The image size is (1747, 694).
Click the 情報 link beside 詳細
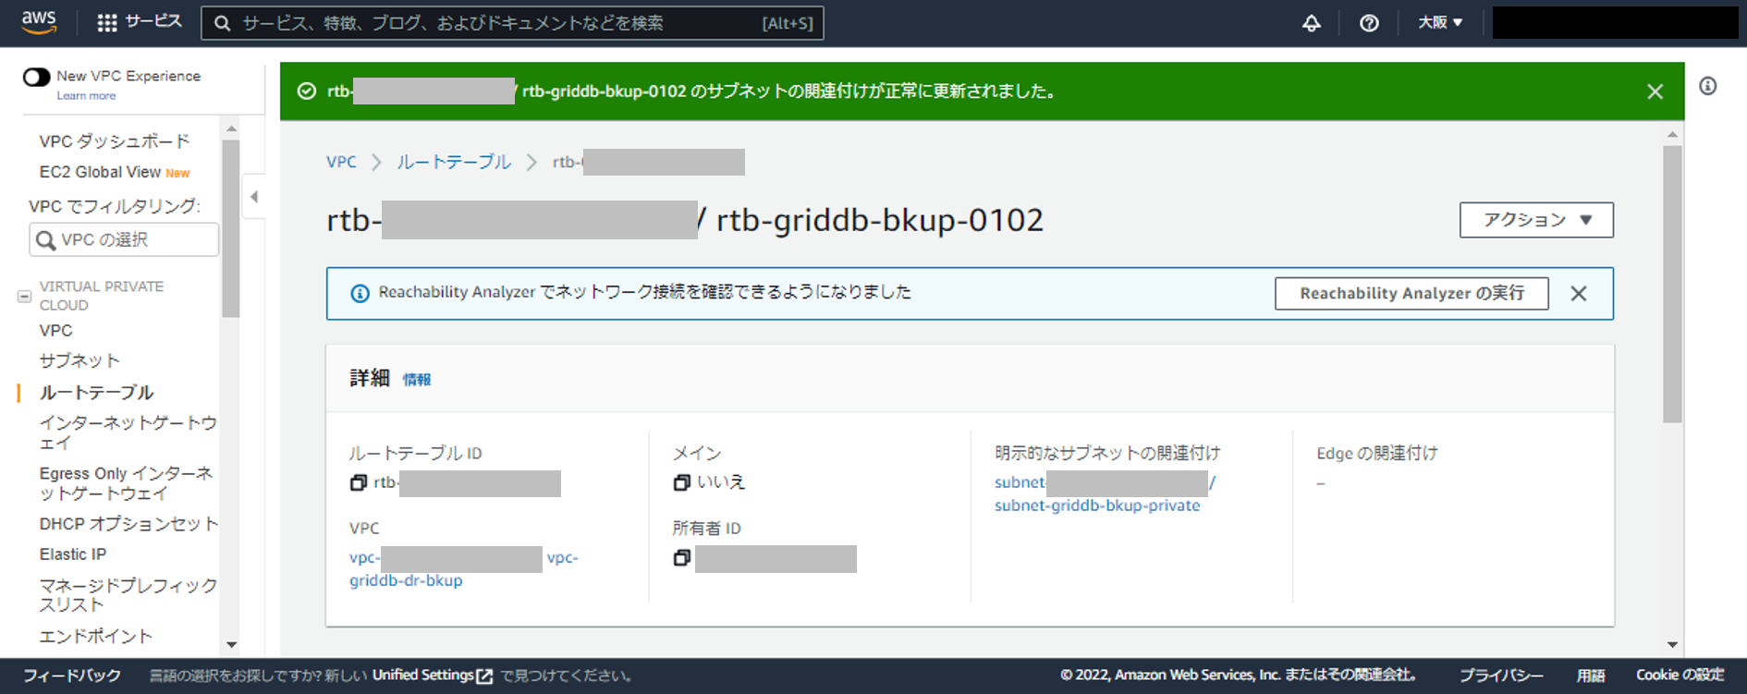[417, 379]
